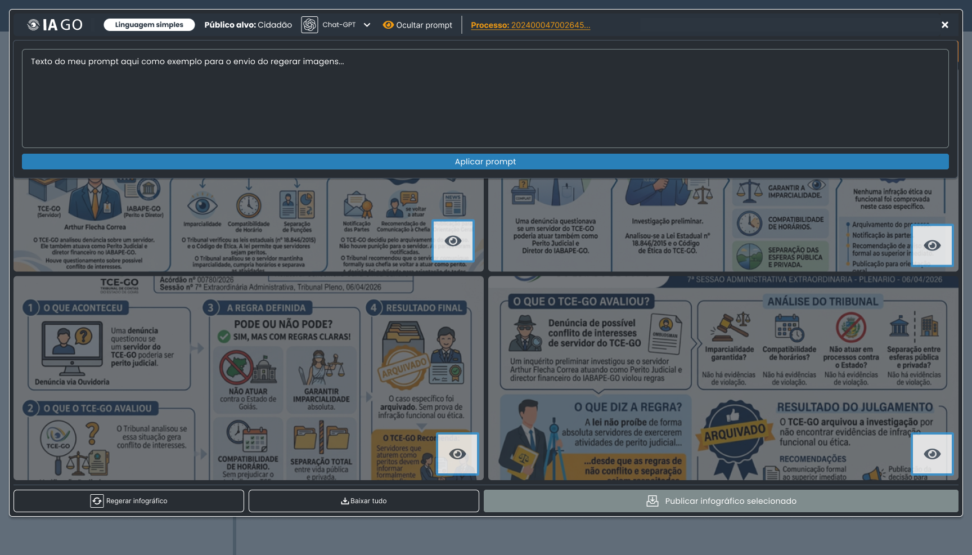The image size is (972, 555).
Task: Click the Público alvo: Cidadão label
Action: [x=248, y=25]
